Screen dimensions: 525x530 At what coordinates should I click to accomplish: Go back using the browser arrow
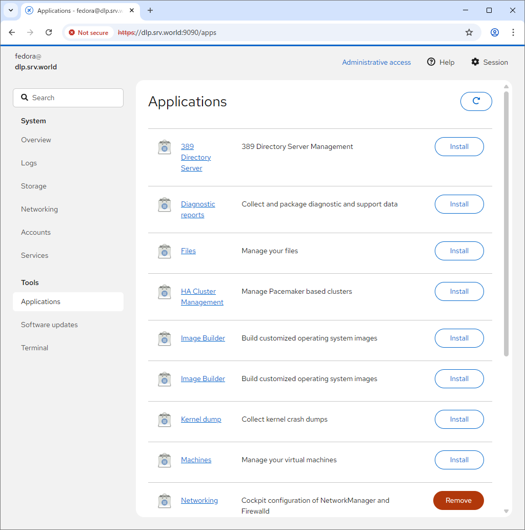[12, 32]
